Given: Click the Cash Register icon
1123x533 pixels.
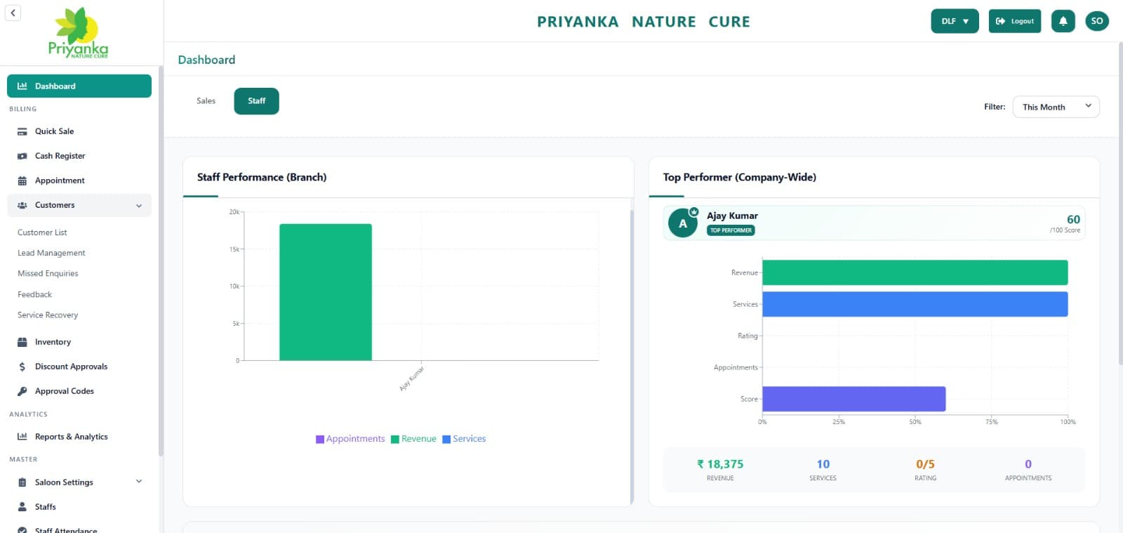Looking at the screenshot, I should pos(22,156).
